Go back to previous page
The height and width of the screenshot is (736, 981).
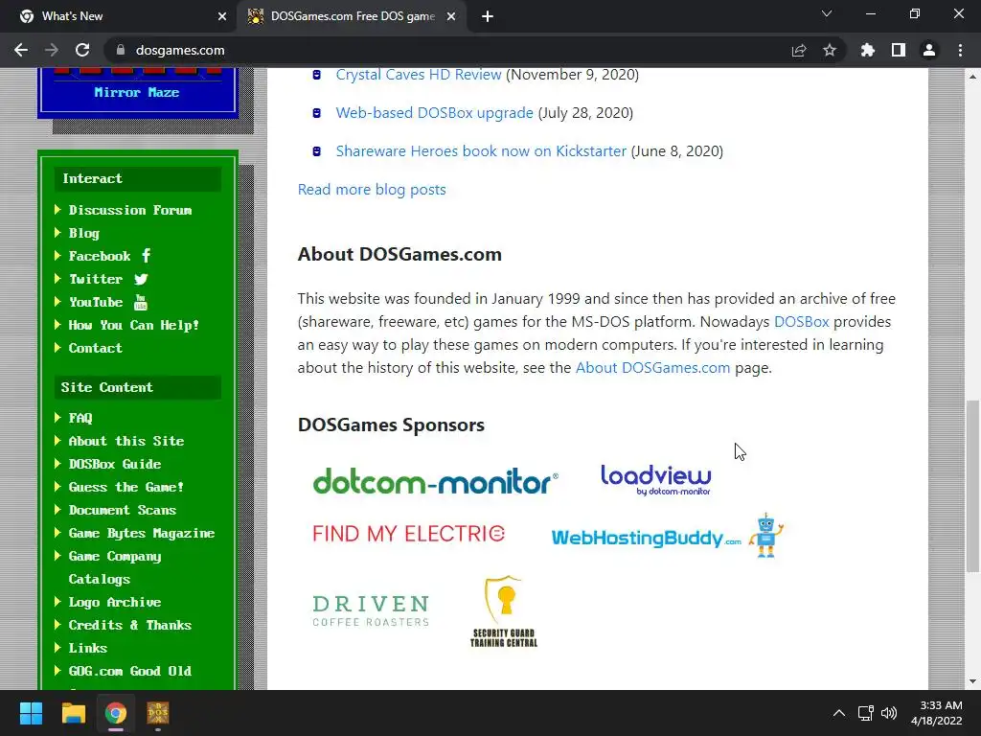coord(21,50)
